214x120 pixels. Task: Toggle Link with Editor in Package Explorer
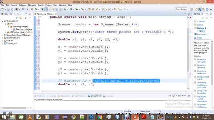(21, 18)
